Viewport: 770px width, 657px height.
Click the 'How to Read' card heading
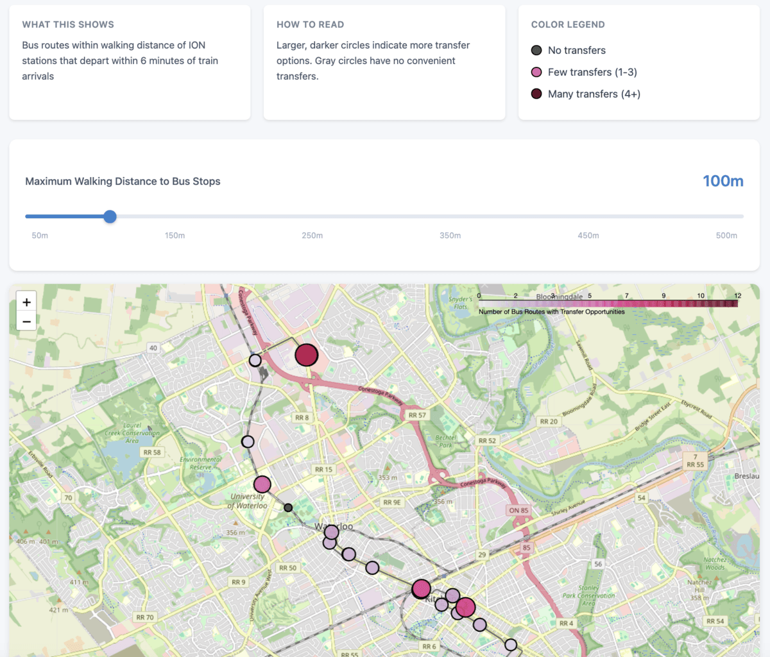coord(310,24)
